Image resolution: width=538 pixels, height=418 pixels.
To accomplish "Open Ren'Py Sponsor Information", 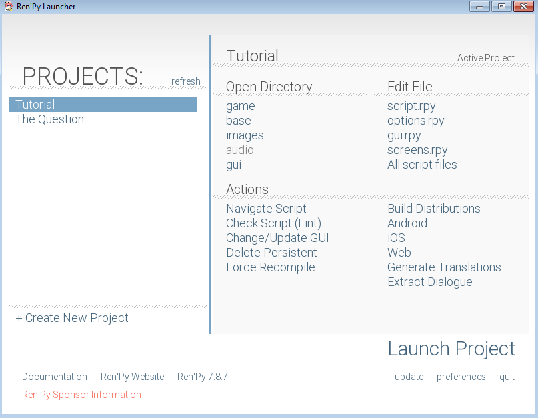I will pos(81,395).
